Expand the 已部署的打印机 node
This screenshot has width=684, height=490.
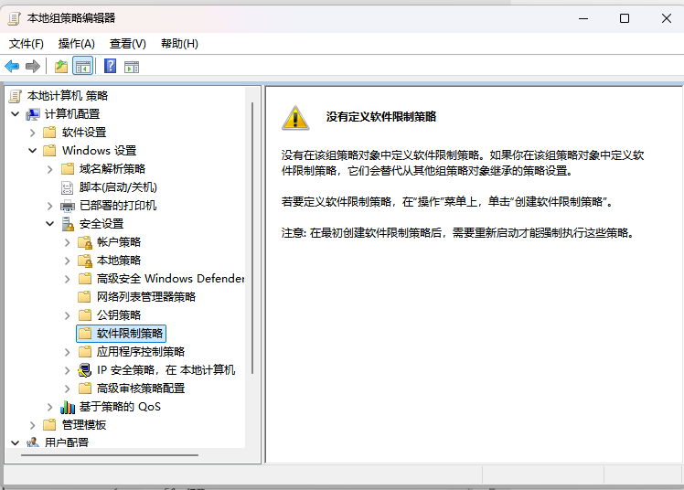(x=49, y=206)
